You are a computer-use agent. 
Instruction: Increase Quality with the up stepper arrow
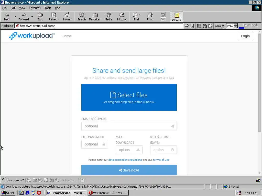pos(236,25)
